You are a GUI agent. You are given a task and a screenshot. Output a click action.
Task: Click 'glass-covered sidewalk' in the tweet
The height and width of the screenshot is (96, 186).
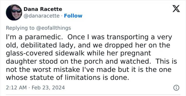point(45,53)
